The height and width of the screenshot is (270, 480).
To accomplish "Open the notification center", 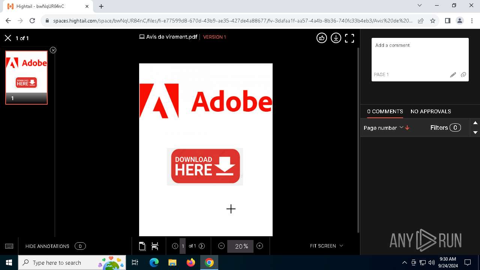I will tap(468, 262).
